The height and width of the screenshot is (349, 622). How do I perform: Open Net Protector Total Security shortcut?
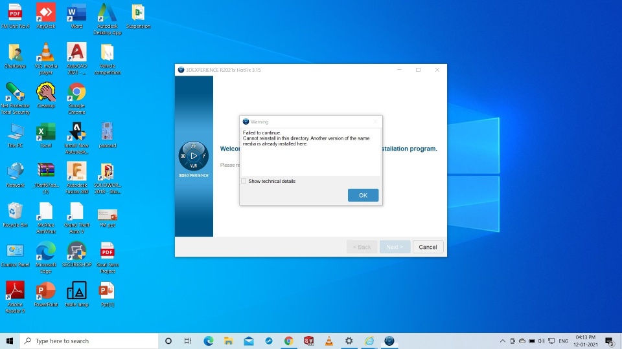point(15,98)
